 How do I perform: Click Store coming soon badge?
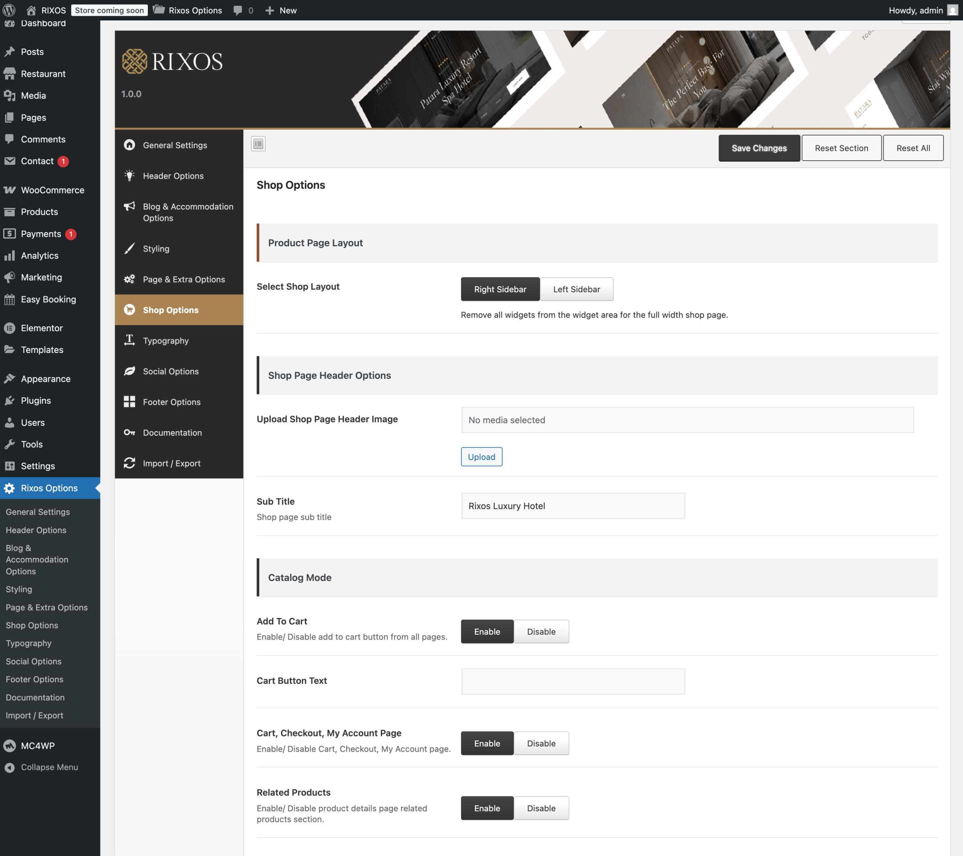click(x=109, y=11)
